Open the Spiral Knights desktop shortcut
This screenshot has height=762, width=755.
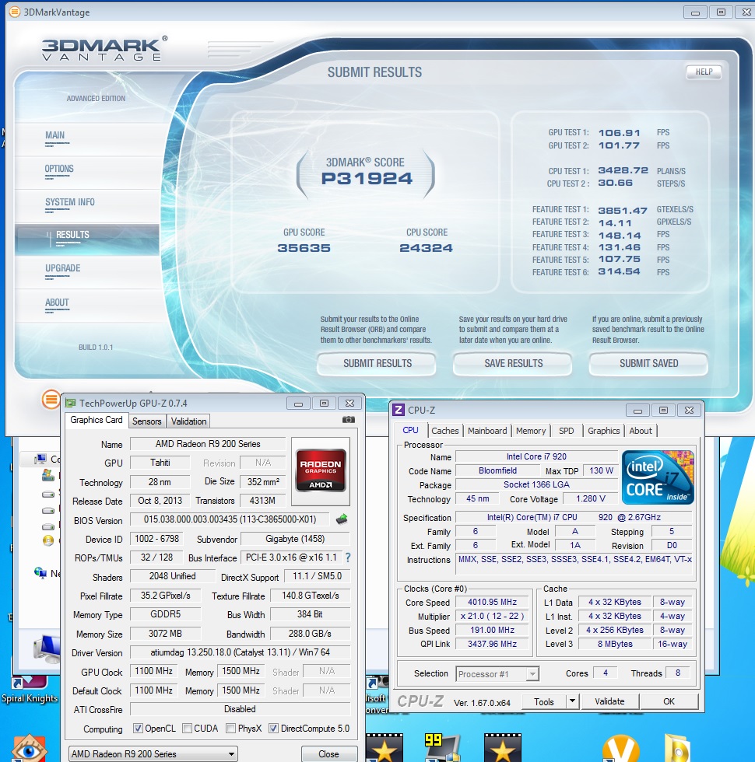click(30, 690)
